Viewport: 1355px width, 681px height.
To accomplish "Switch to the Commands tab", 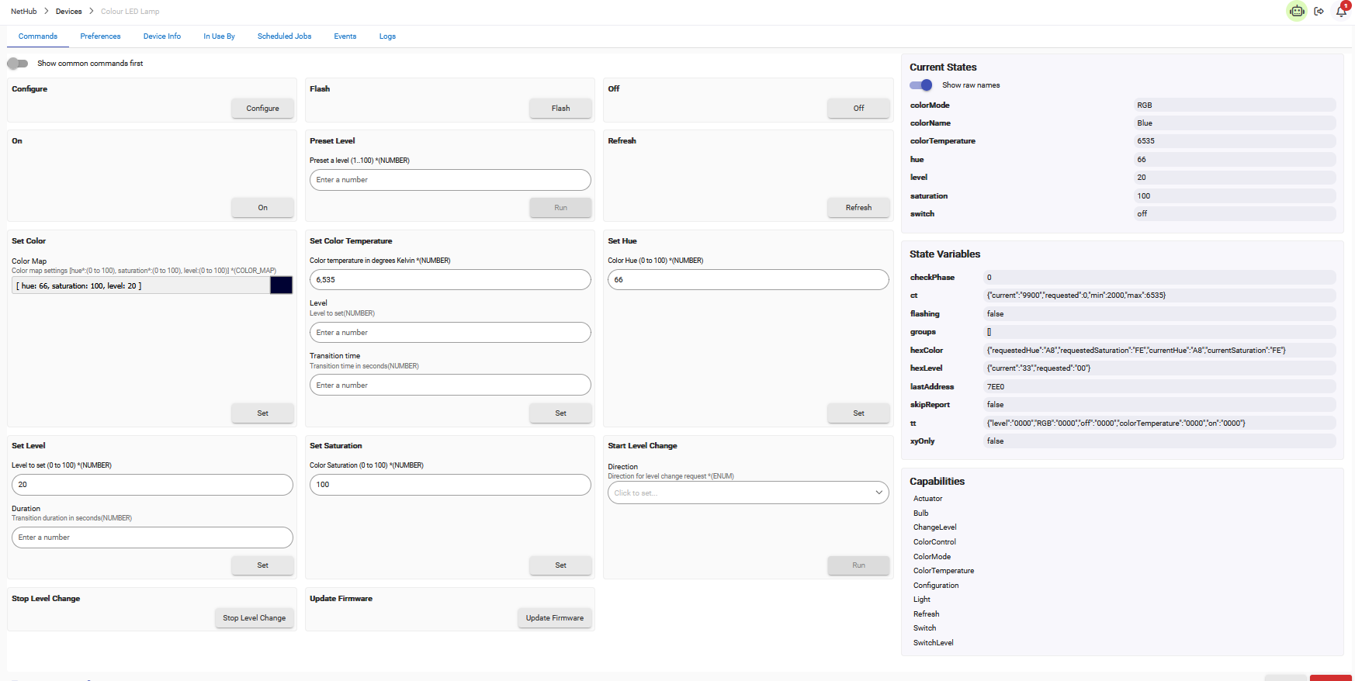I will tap(38, 36).
